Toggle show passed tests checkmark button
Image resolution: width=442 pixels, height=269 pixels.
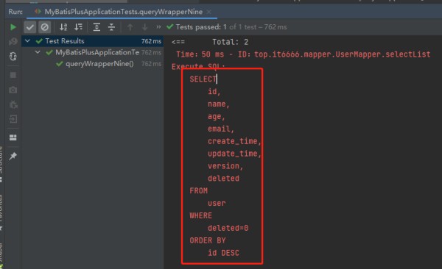[x=30, y=27]
